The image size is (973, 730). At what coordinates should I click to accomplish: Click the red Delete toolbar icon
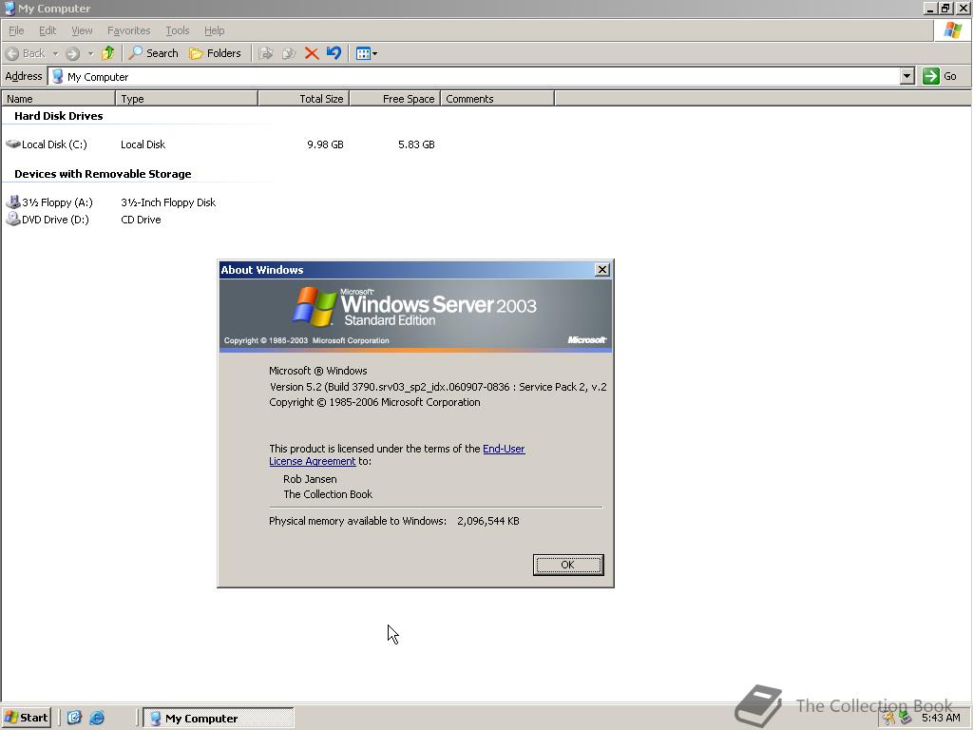312,53
